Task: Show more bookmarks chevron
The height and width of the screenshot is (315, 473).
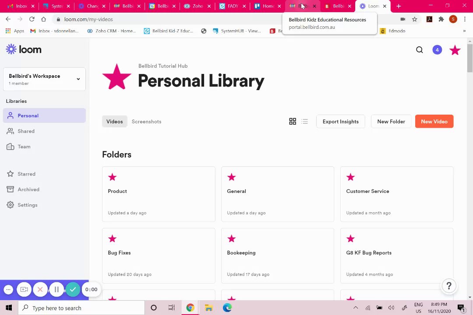Action: click(464, 31)
